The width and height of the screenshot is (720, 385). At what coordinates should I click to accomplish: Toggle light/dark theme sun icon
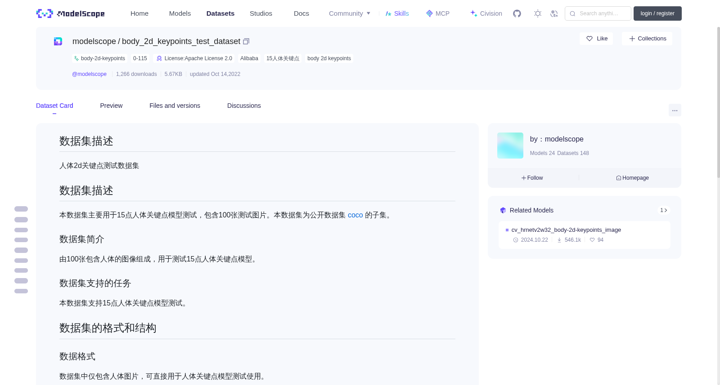[537, 13]
